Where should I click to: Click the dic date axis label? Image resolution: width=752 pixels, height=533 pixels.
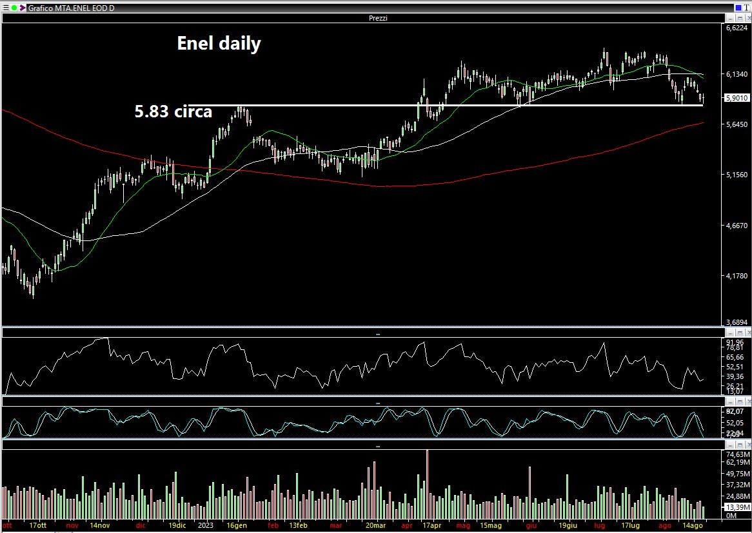point(141,525)
